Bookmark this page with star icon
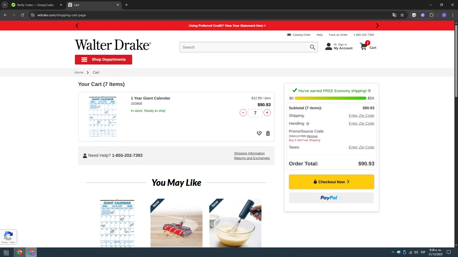 [402, 15]
